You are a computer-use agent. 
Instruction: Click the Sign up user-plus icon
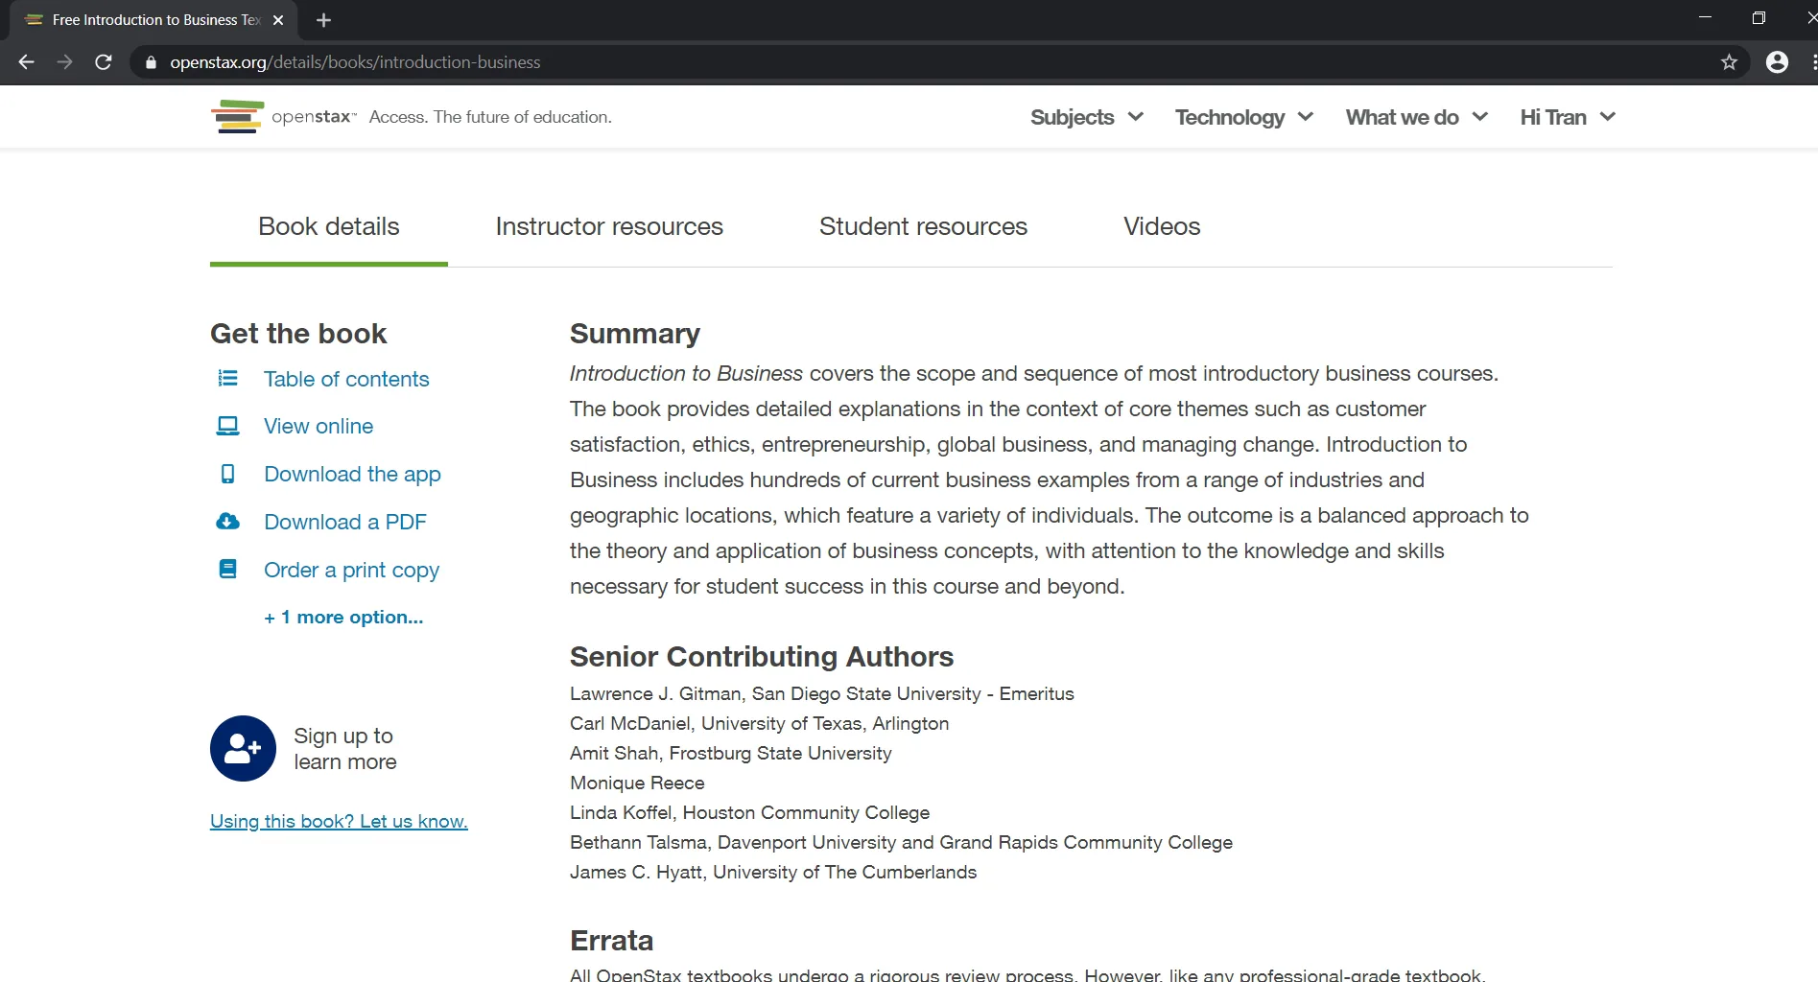tap(243, 748)
